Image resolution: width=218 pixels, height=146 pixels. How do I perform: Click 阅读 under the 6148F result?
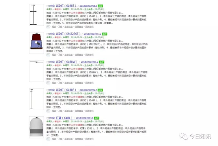point(54,111)
